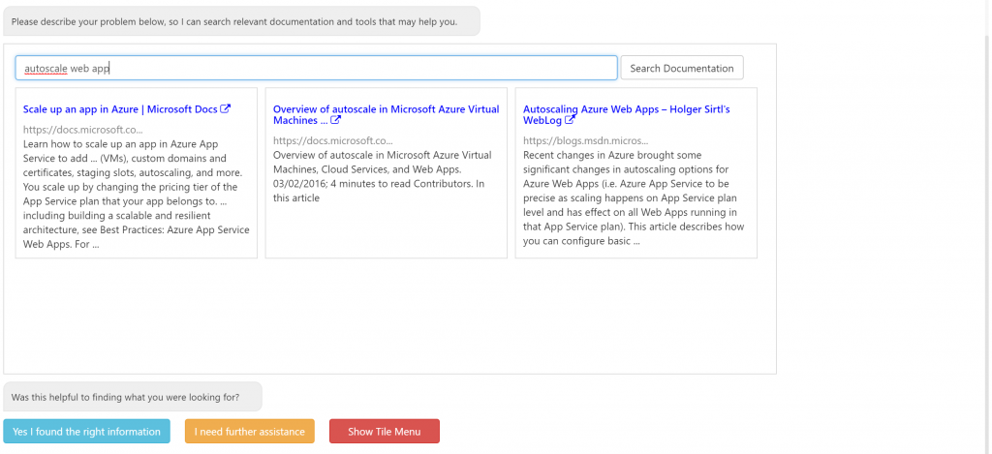This screenshot has width=992, height=454.
Task: Click the "Was this helpful" message bubble
Action: point(133,397)
